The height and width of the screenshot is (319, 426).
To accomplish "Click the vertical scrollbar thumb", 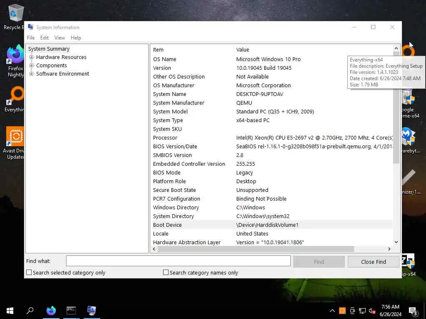I will (x=396, y=108).
